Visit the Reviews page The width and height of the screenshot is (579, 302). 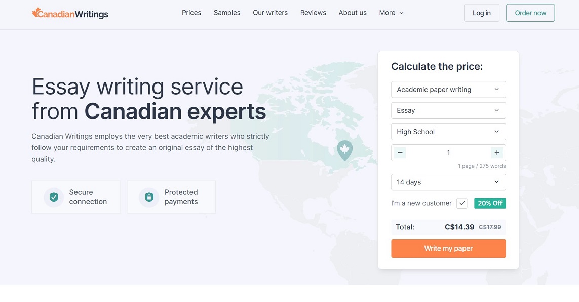313,13
